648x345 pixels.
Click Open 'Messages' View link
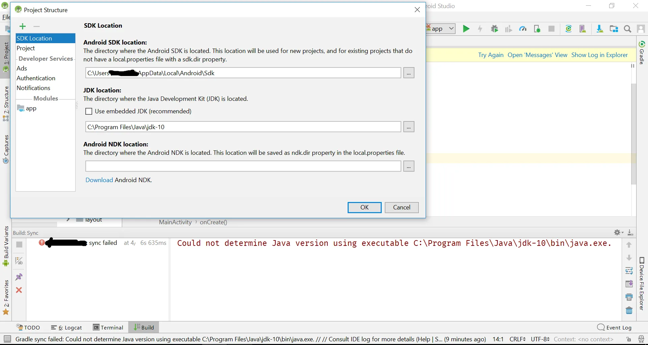[x=537, y=55]
